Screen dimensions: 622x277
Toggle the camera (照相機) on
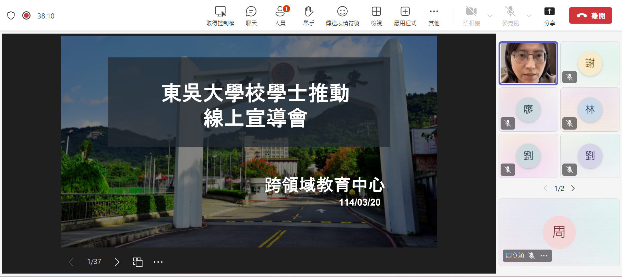point(471,16)
